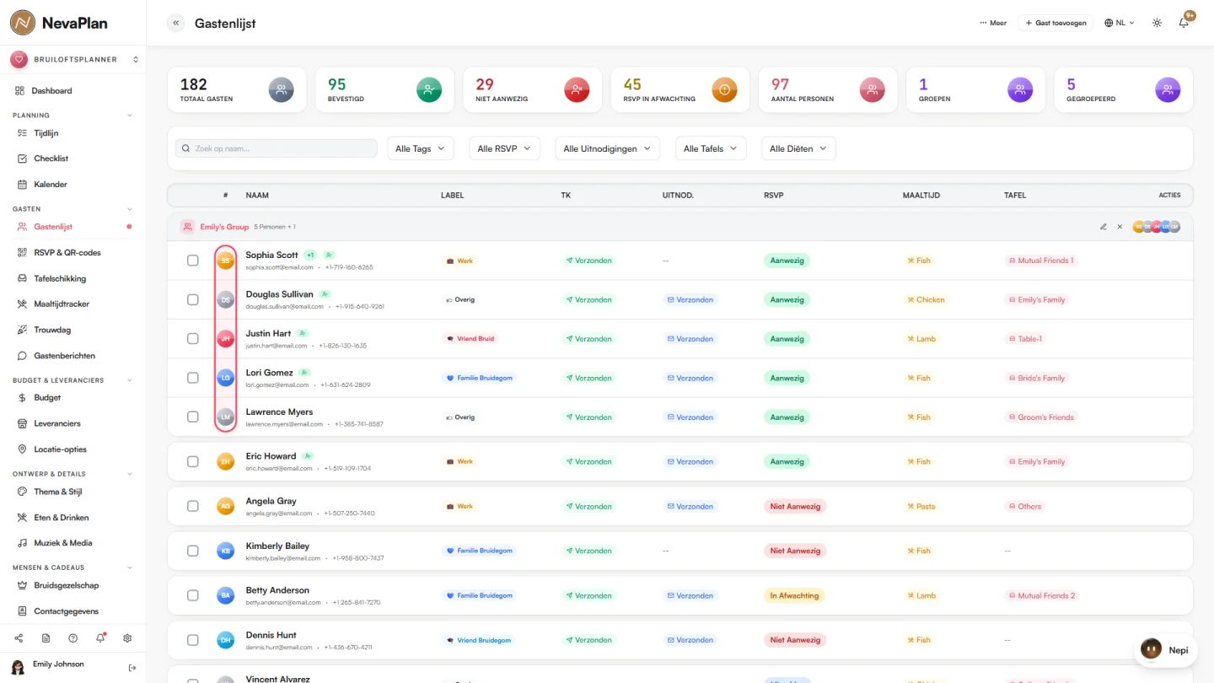Open notifications bell in top bar

point(1184,23)
